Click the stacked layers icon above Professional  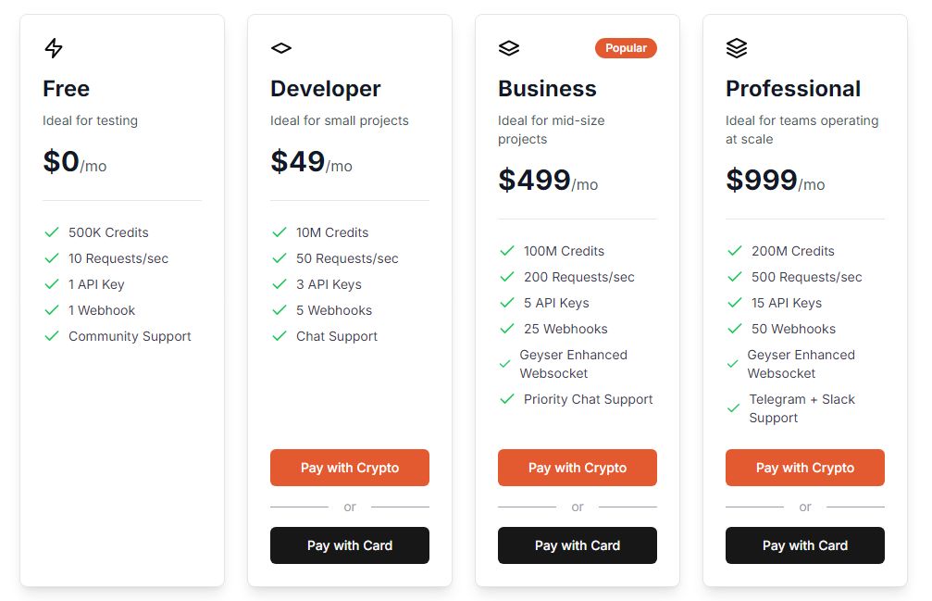pyautogui.click(x=736, y=48)
